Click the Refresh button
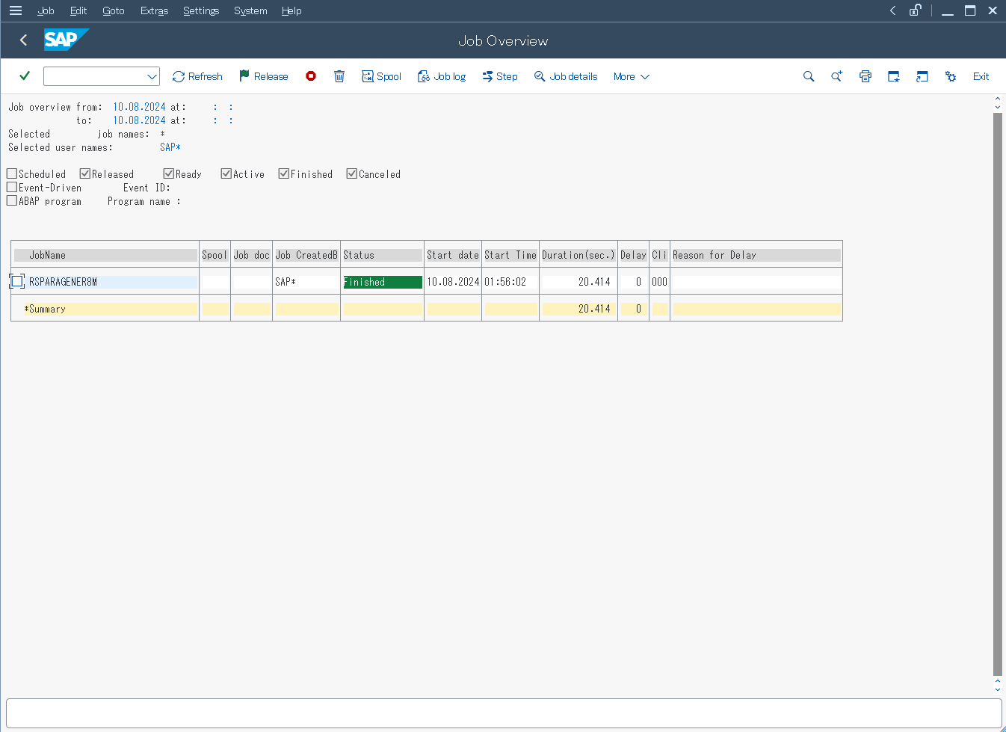The width and height of the screenshot is (1006, 732). pos(197,76)
